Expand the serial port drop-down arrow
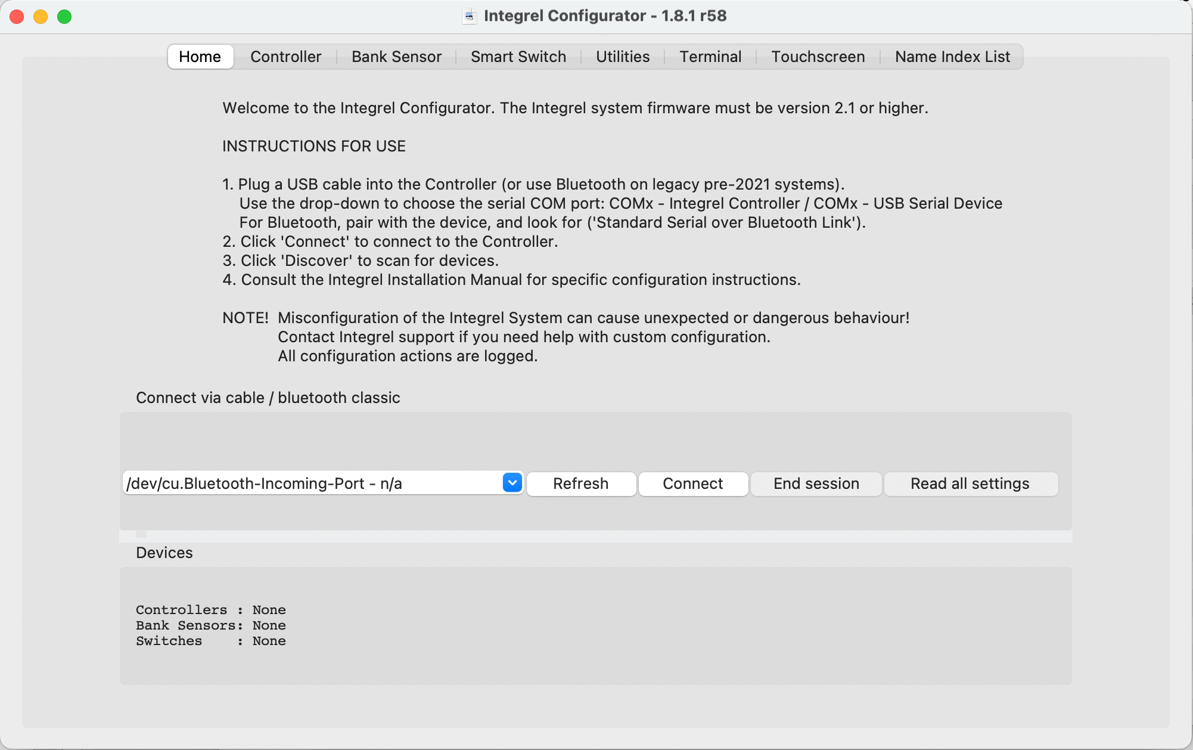 [512, 482]
